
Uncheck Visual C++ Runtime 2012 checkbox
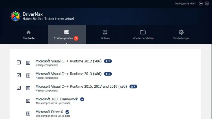(x=19, y=62)
